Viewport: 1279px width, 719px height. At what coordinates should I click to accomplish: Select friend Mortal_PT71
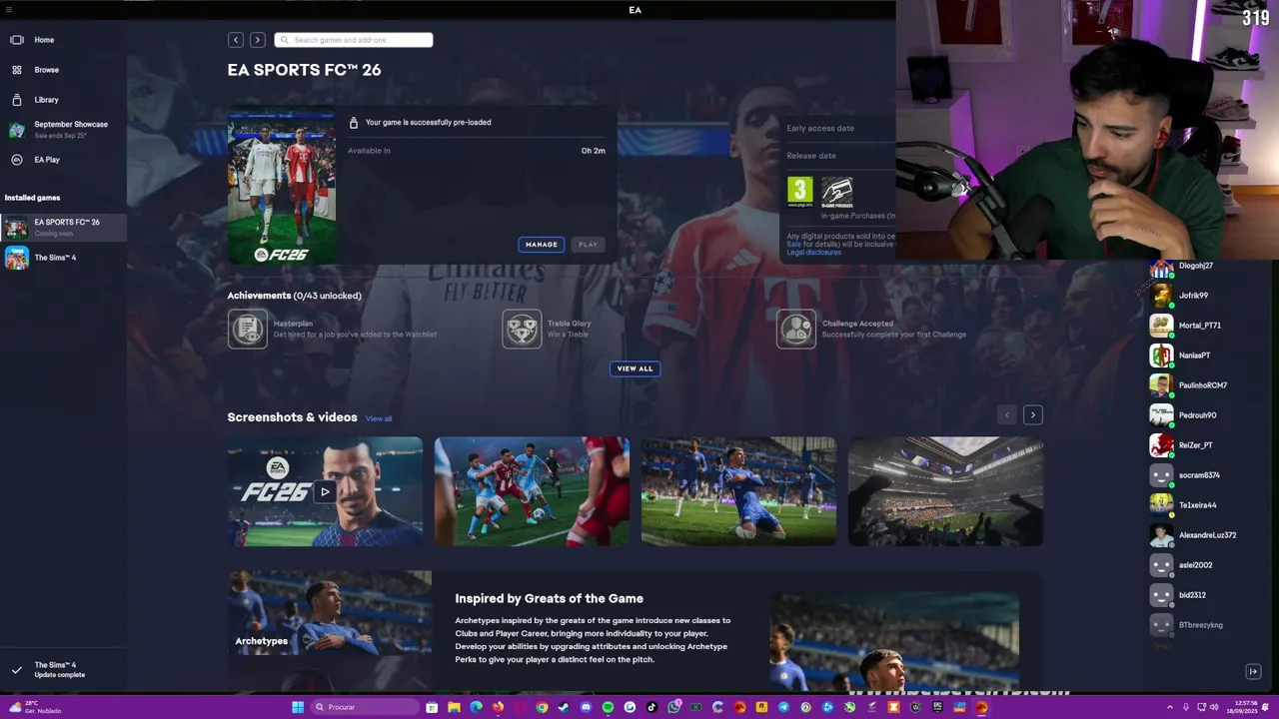tap(1199, 326)
